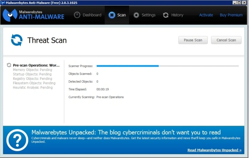Open the Dashboard tab
The image size is (249, 158).
[88, 15]
